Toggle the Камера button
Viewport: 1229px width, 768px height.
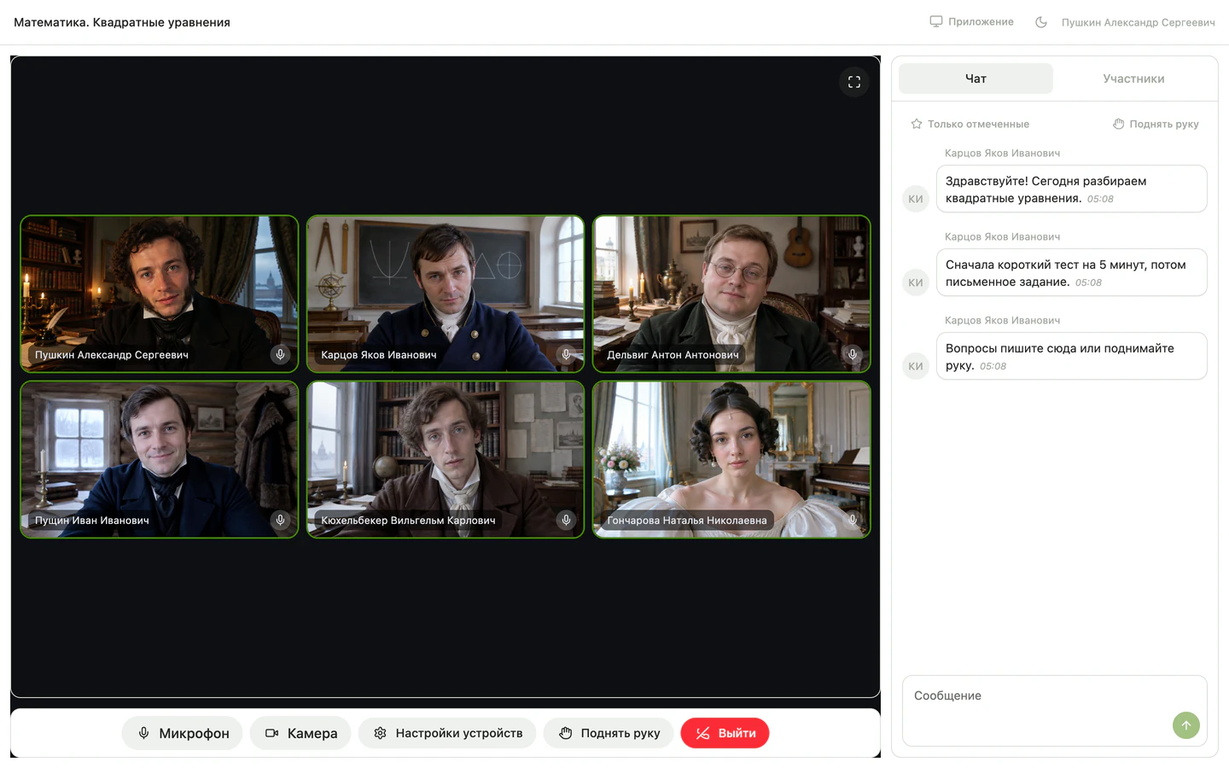[300, 733]
